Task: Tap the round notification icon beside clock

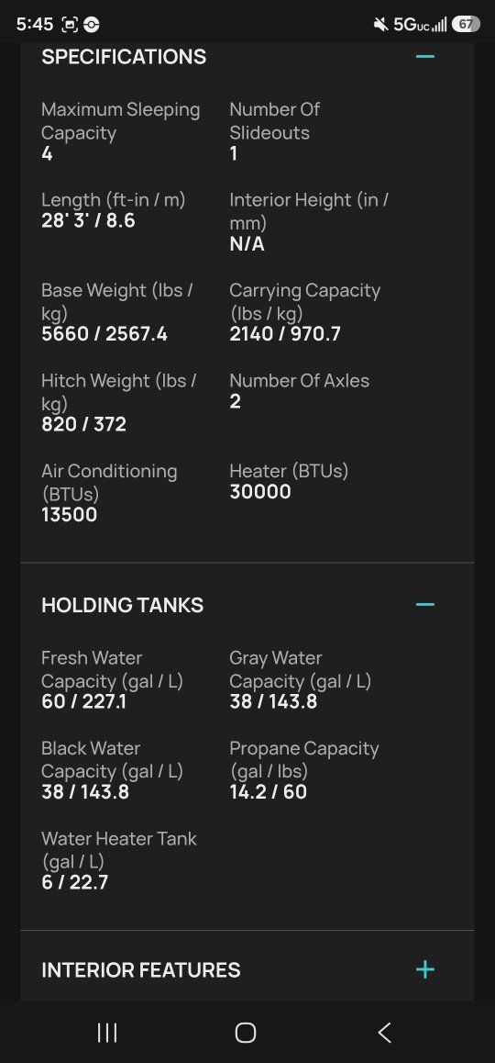Action: [91, 25]
